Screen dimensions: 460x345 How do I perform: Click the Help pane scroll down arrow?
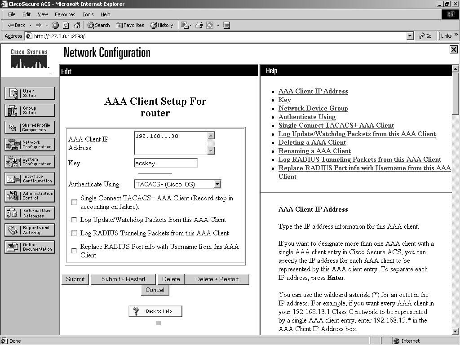[456, 332]
